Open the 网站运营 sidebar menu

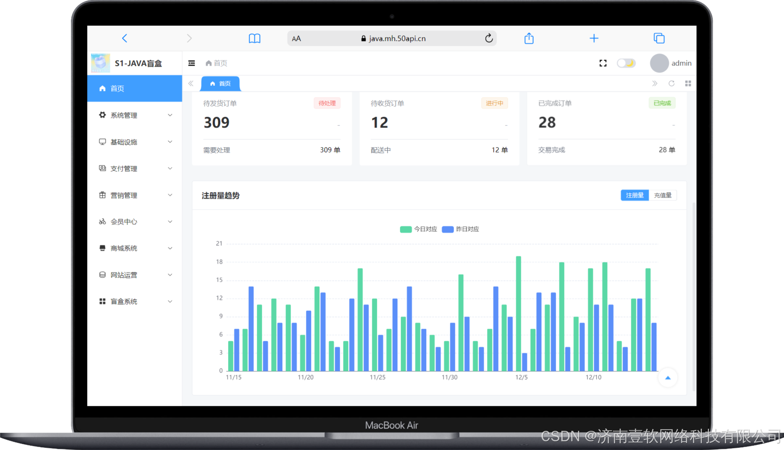(x=135, y=275)
